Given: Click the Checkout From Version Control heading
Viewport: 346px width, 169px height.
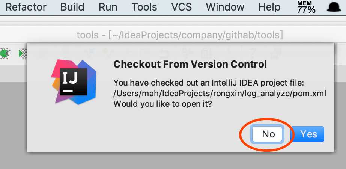Looking at the screenshot, I should [x=190, y=64].
